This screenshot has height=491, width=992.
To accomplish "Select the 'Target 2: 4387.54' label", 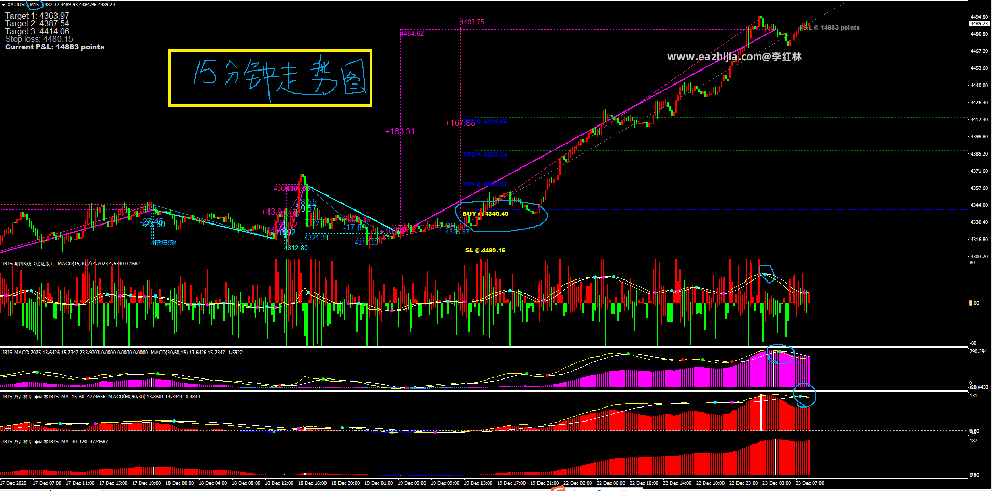I will [37, 24].
